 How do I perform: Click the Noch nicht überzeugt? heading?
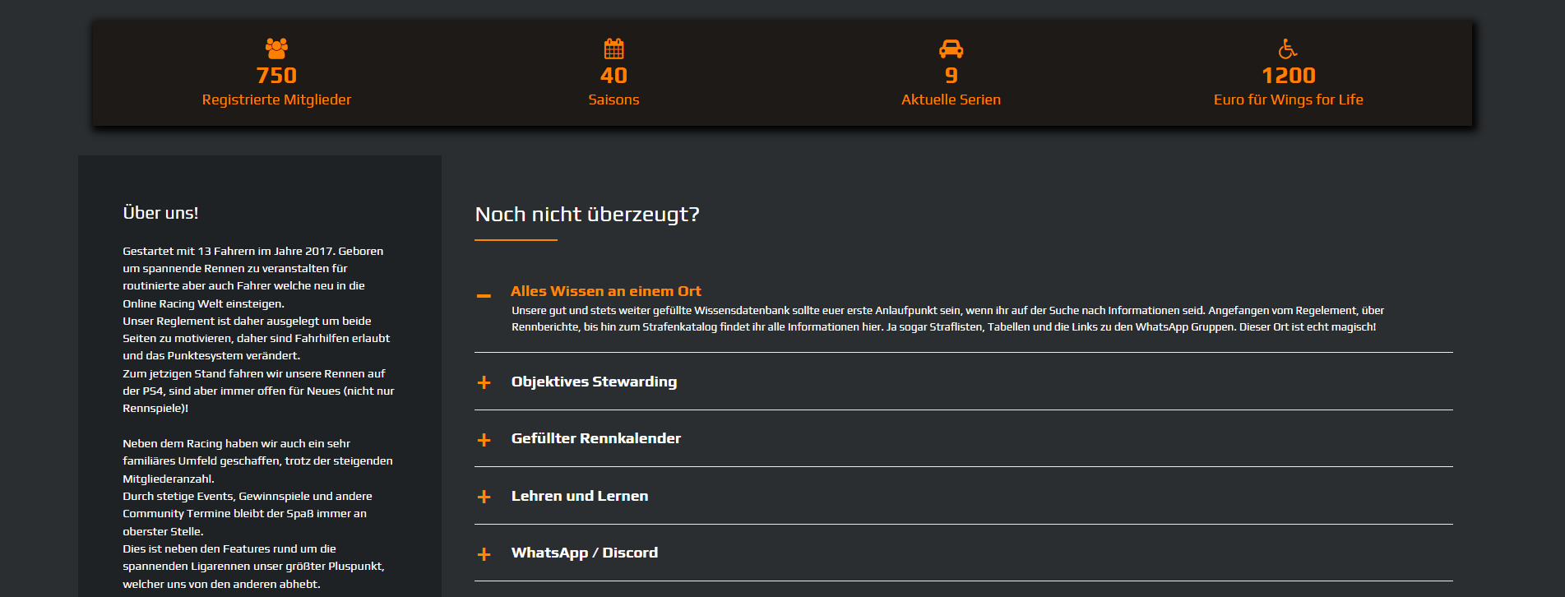pos(587,215)
